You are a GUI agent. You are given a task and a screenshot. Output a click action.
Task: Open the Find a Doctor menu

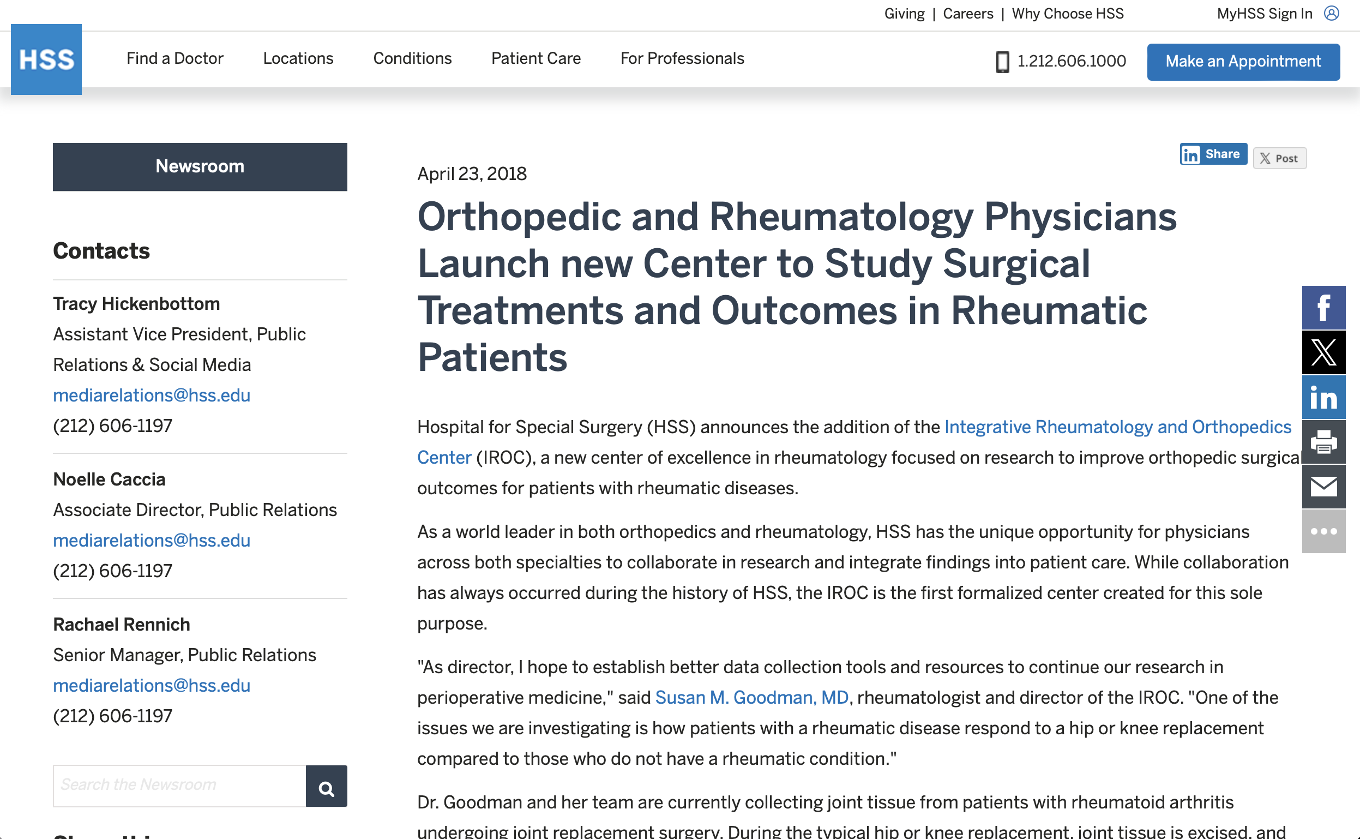174,58
